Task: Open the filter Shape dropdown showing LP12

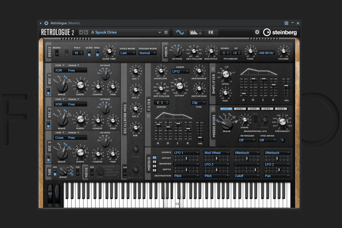Action: [180, 72]
